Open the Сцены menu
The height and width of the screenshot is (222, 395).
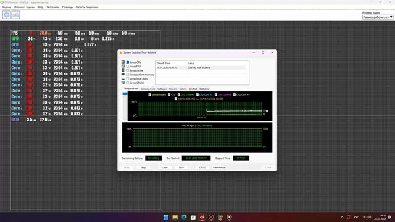(x=7, y=7)
